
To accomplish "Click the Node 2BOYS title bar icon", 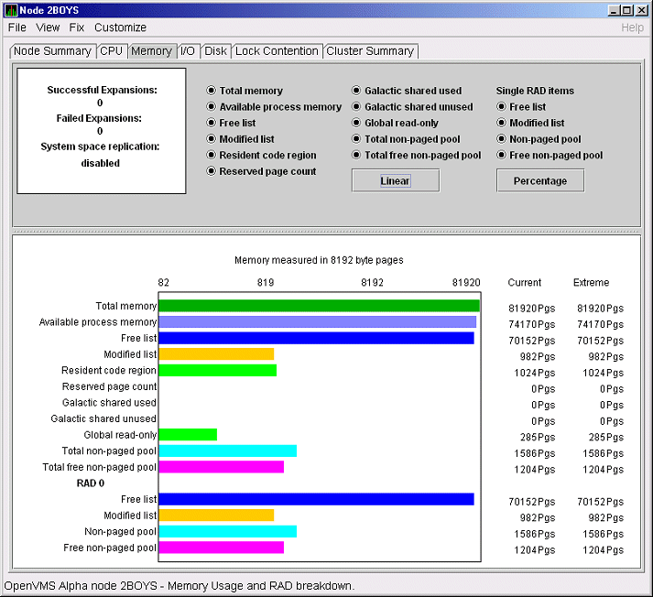I will click(x=11, y=9).
